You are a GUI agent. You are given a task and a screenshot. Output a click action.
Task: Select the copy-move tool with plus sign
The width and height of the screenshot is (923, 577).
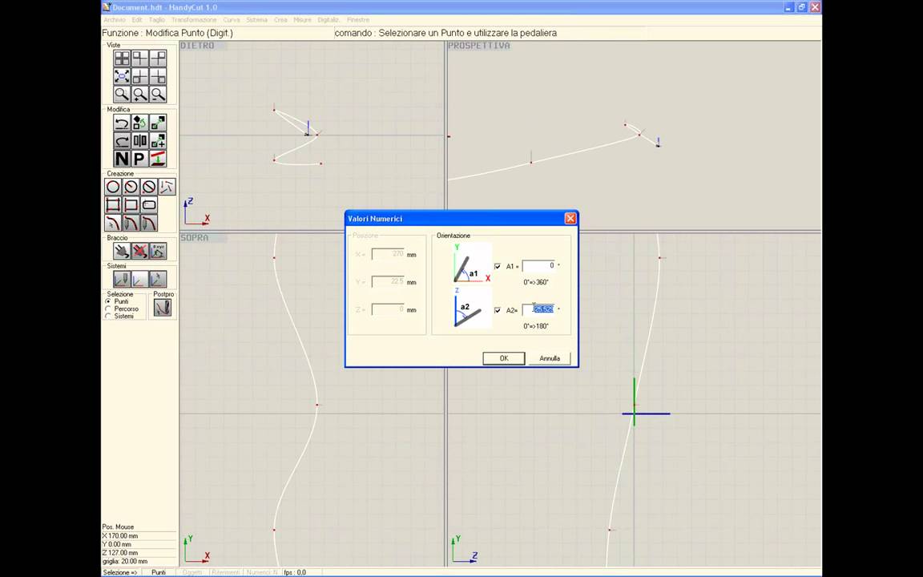point(158,141)
